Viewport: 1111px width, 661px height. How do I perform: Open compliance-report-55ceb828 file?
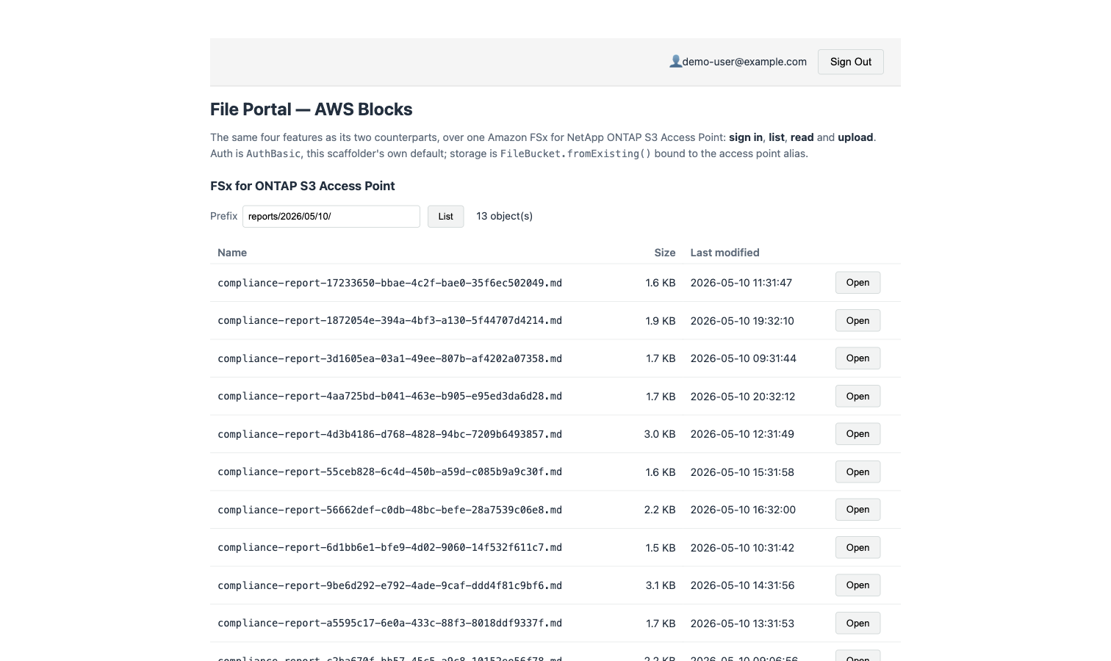pos(857,472)
